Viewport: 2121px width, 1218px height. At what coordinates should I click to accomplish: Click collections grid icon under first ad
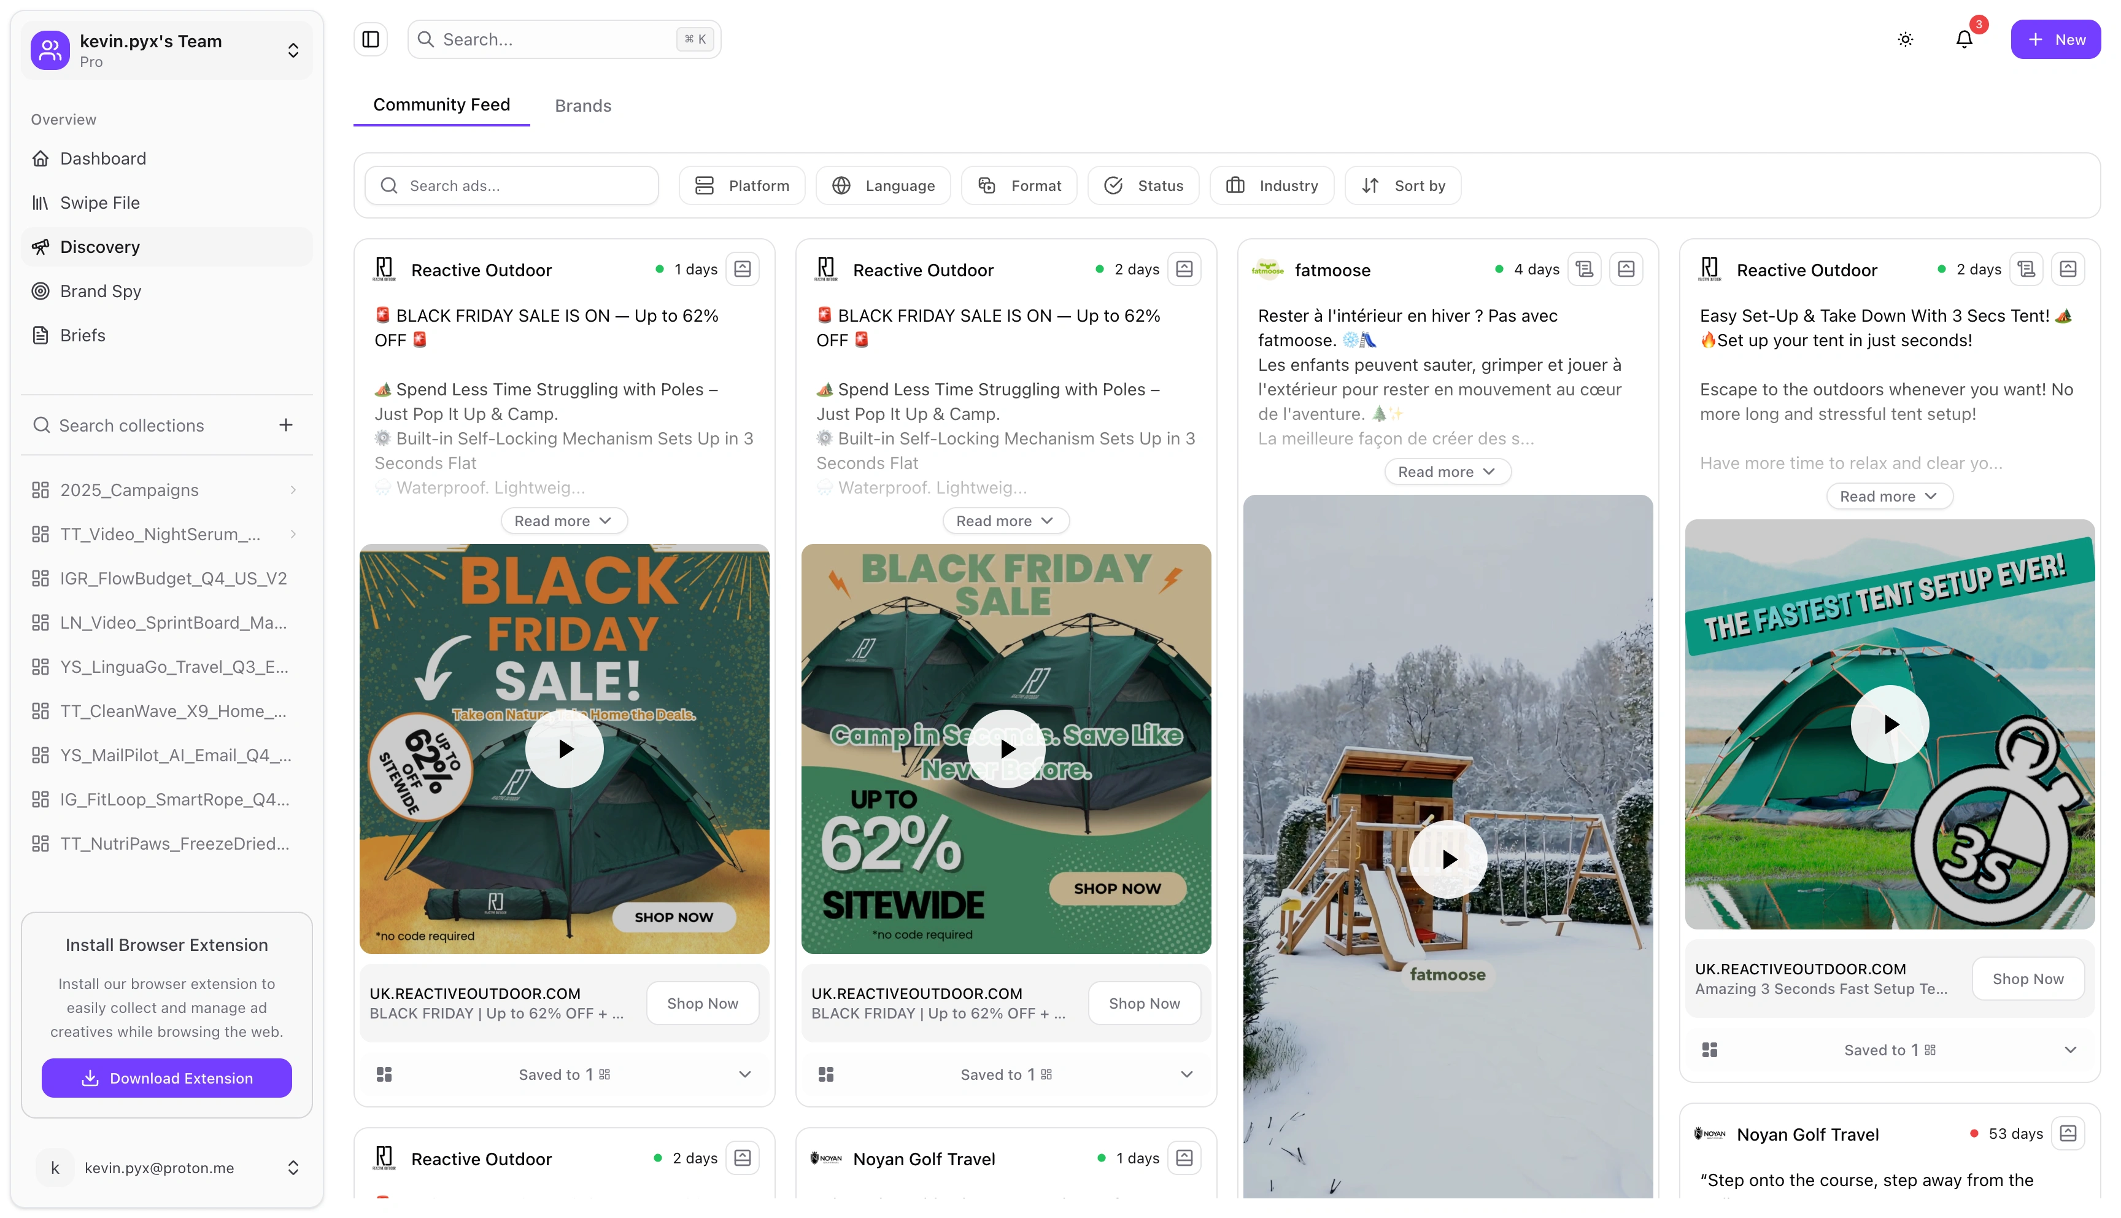click(x=384, y=1074)
